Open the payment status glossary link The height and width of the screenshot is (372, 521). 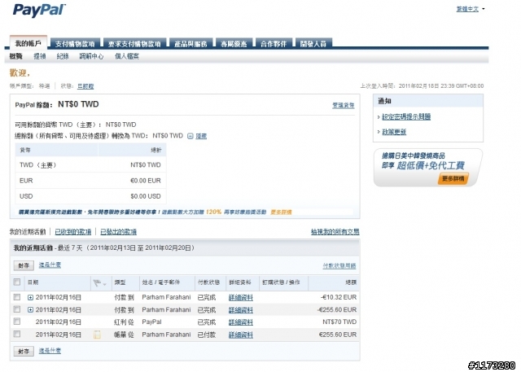point(339,265)
